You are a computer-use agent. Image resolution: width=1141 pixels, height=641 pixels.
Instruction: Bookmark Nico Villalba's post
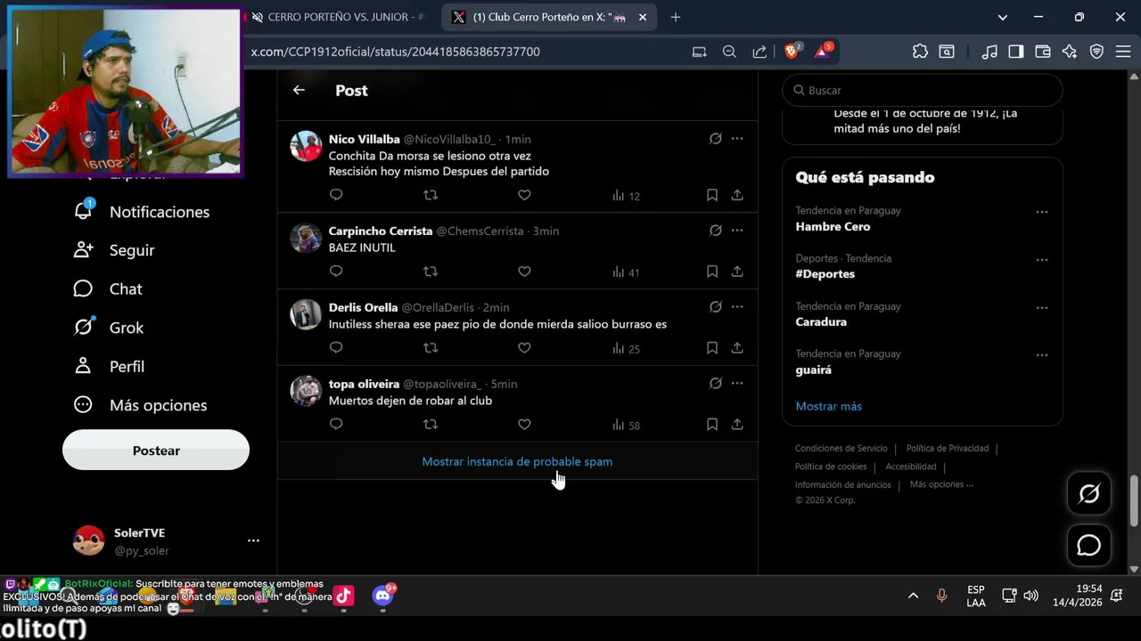pos(712,195)
